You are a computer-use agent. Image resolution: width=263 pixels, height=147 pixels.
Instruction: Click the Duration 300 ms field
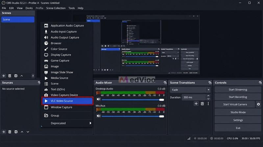(x=194, y=97)
